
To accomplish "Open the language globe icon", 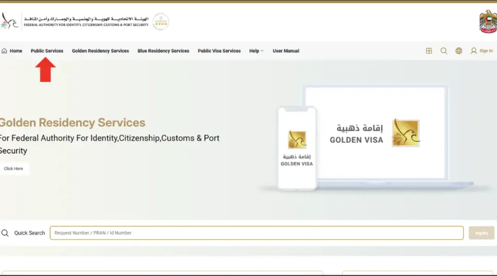I will [x=459, y=51].
